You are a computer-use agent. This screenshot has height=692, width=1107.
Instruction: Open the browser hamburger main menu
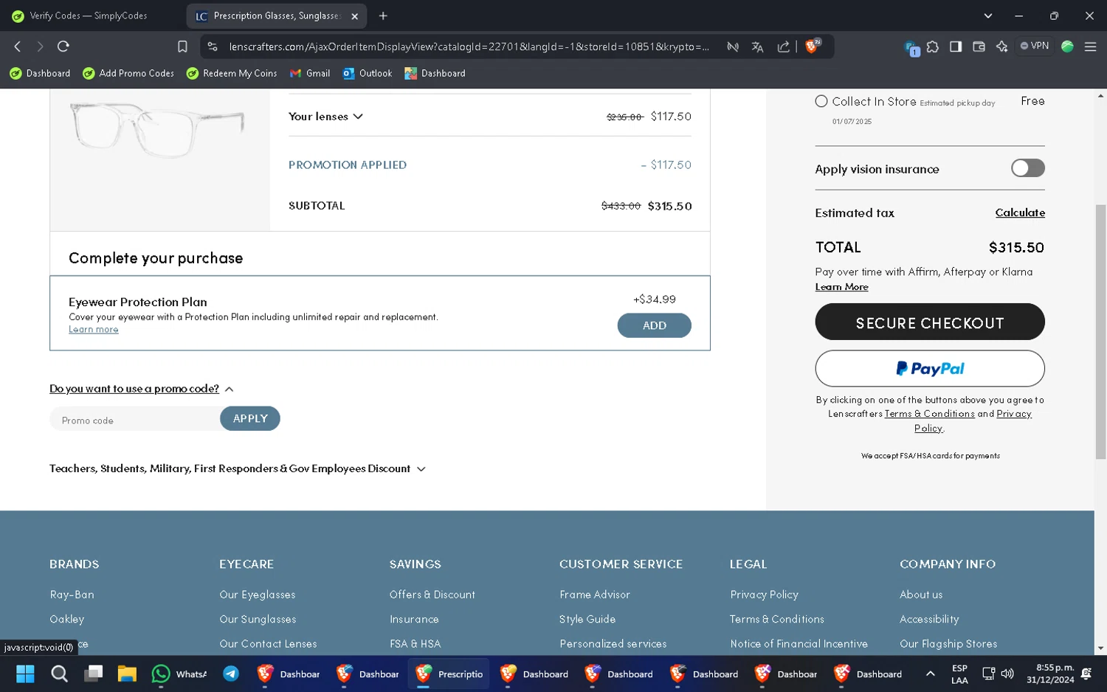tap(1090, 46)
